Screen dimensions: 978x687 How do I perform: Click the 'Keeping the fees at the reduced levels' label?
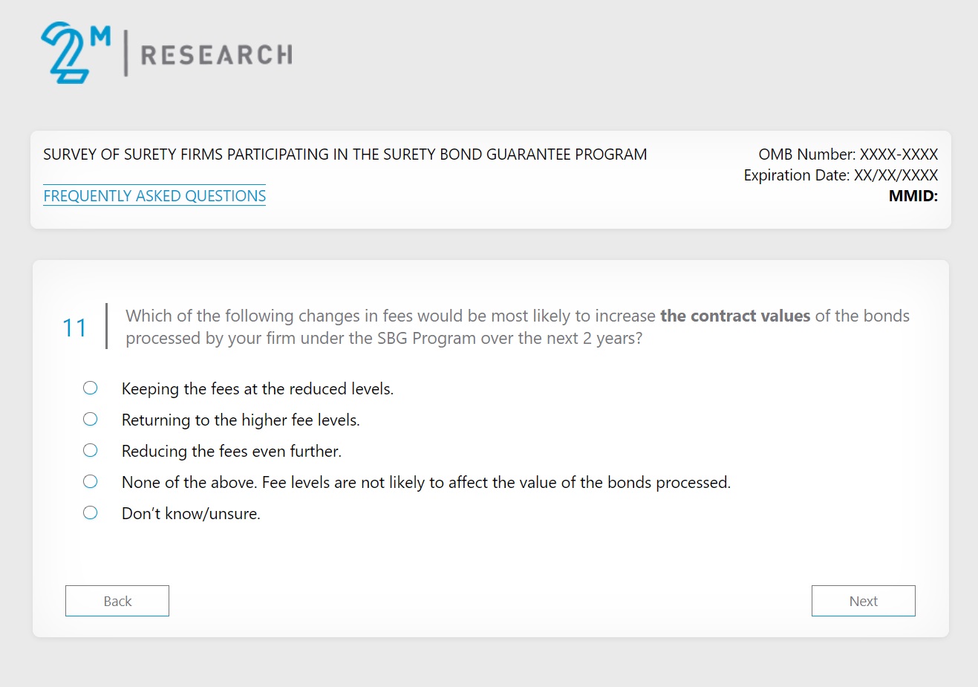point(257,389)
